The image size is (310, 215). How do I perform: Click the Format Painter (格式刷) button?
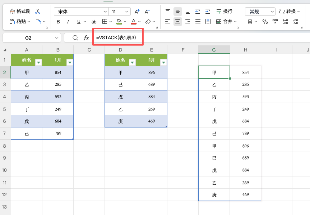[x=20, y=12]
